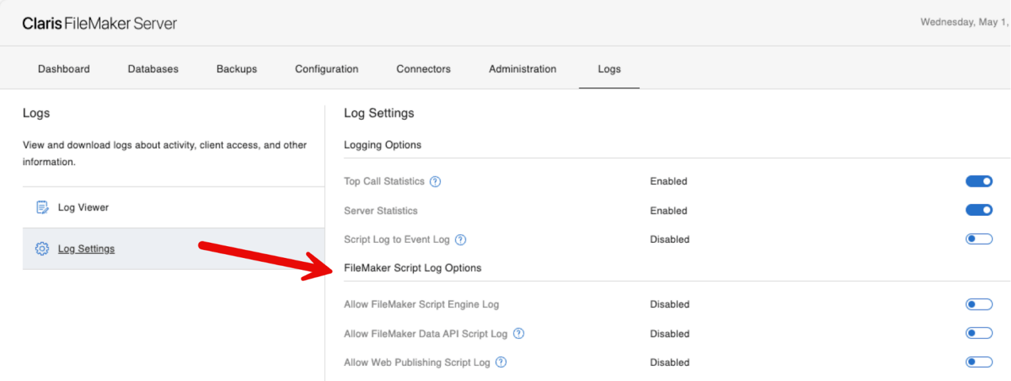Switch to the Dashboard tab
This screenshot has width=1011, height=381.
[x=63, y=68]
